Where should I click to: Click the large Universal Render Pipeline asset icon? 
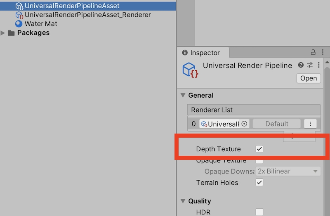[x=190, y=70]
